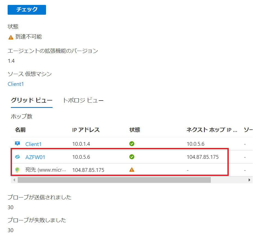Select the IP address 10.0.1.4 cell
268x240 pixels.
(81, 144)
